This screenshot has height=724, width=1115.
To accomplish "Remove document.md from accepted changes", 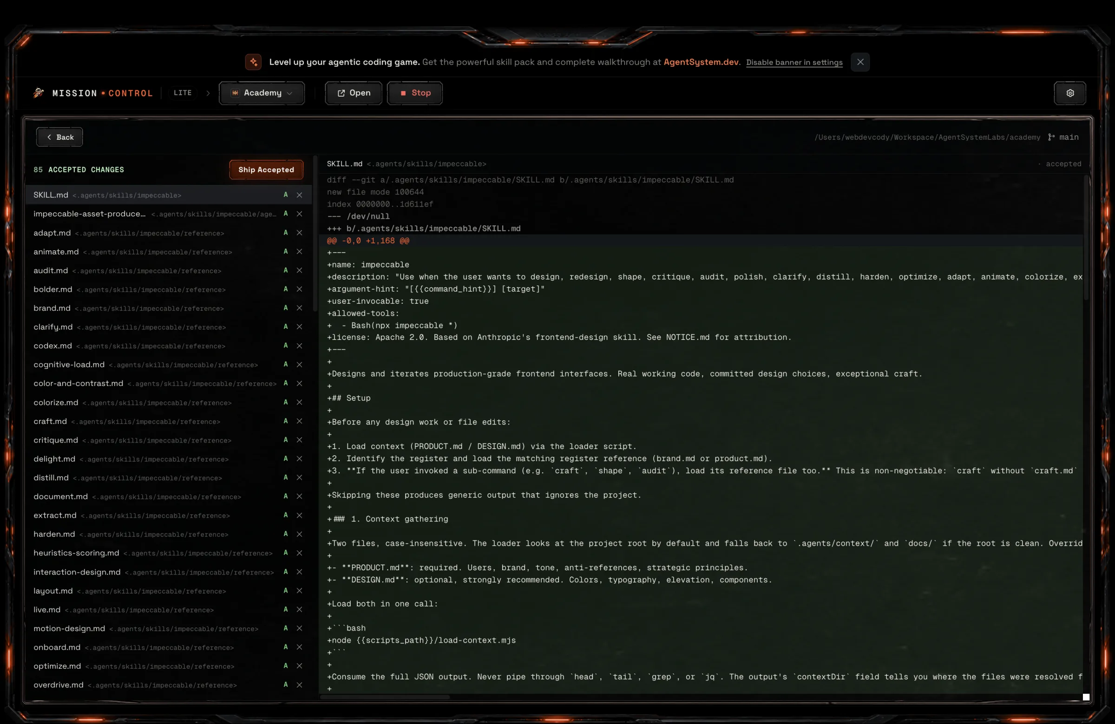I will (299, 496).
